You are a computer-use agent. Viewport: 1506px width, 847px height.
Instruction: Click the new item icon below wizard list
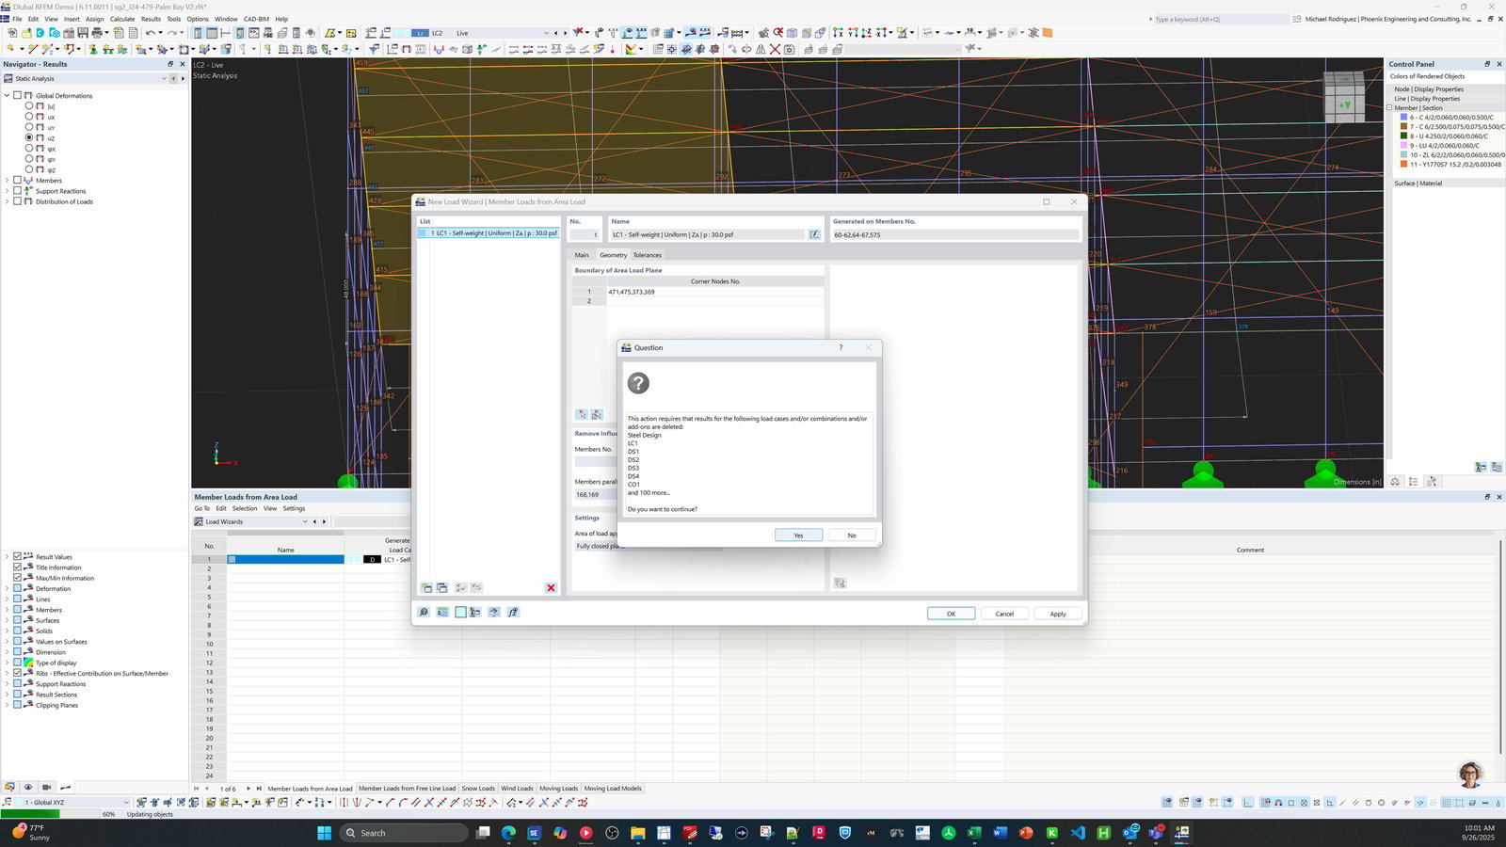(x=426, y=588)
